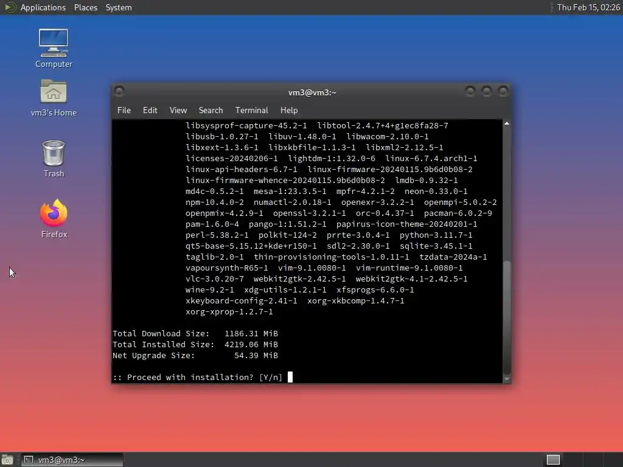This screenshot has width=623, height=467.
Task: Click the package name linux-6.7.4.arch1-1
Action: tap(431, 159)
